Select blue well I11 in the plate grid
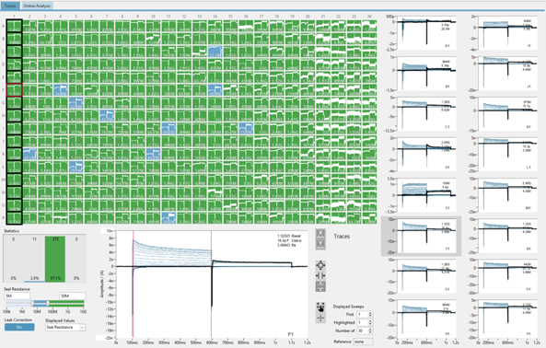This screenshot has height=348, width=546. pyautogui.click(x=168, y=129)
